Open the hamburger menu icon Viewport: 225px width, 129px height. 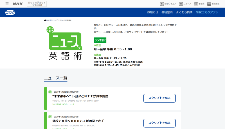click(x=7, y=4)
